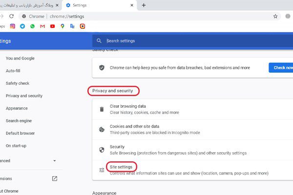Click the Chrome site info icon
The height and width of the screenshot is (195, 293).
click(x=24, y=17)
